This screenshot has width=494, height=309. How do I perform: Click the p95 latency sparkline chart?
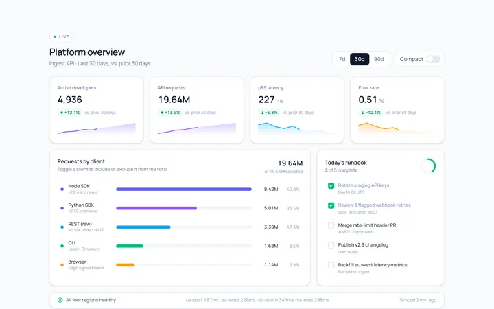297,128
